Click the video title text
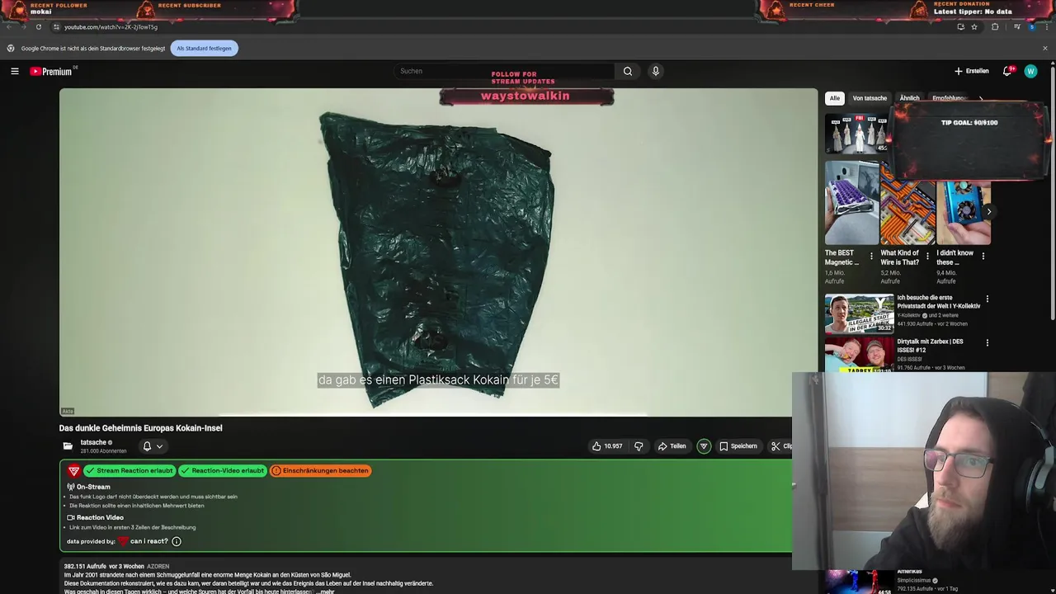 (x=140, y=428)
